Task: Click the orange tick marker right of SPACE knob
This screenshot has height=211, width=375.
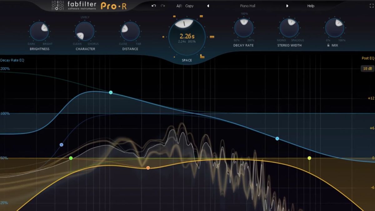Action: [x=211, y=37]
